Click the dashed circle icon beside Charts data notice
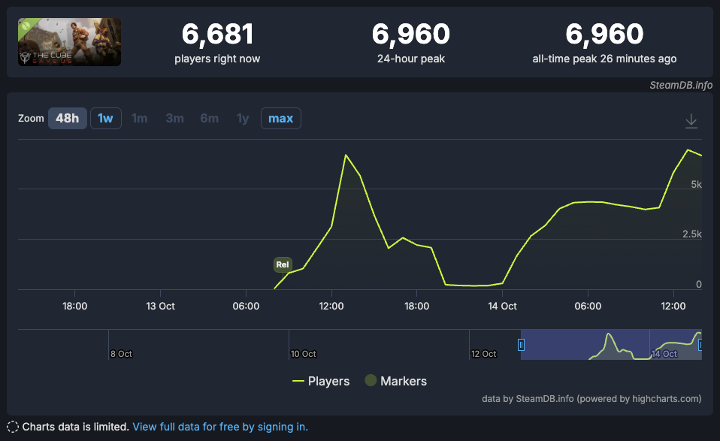The height and width of the screenshot is (441, 720). point(13,427)
